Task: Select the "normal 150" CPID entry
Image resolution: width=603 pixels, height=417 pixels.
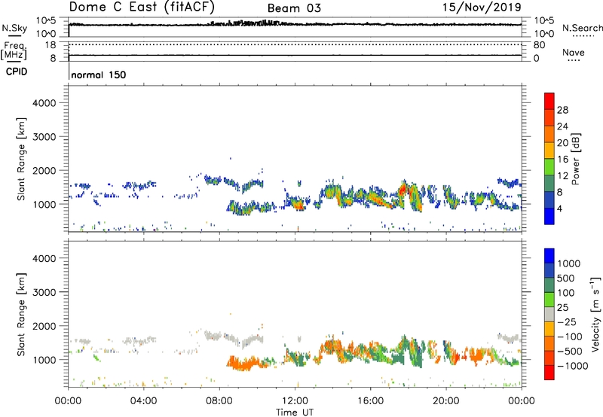Action: (99, 75)
